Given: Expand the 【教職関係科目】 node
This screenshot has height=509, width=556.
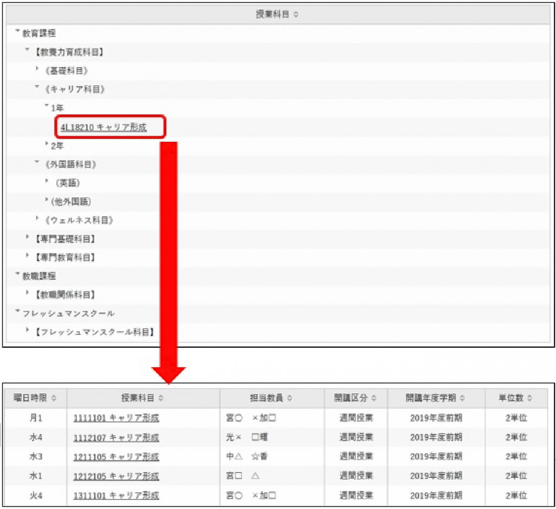Looking at the screenshot, I should pyautogui.click(x=28, y=294).
